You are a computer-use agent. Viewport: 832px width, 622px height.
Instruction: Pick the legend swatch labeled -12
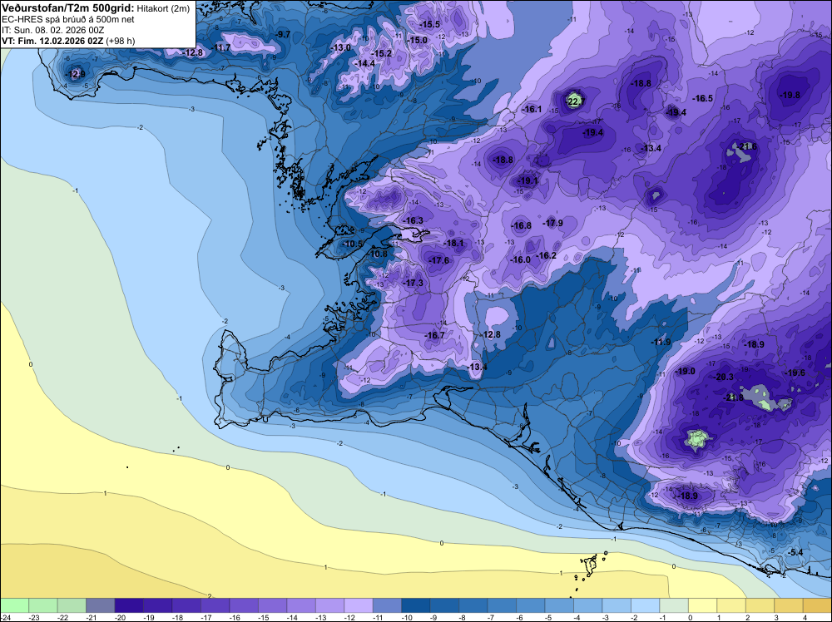(x=358, y=605)
